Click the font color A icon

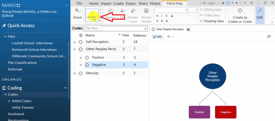172,16
